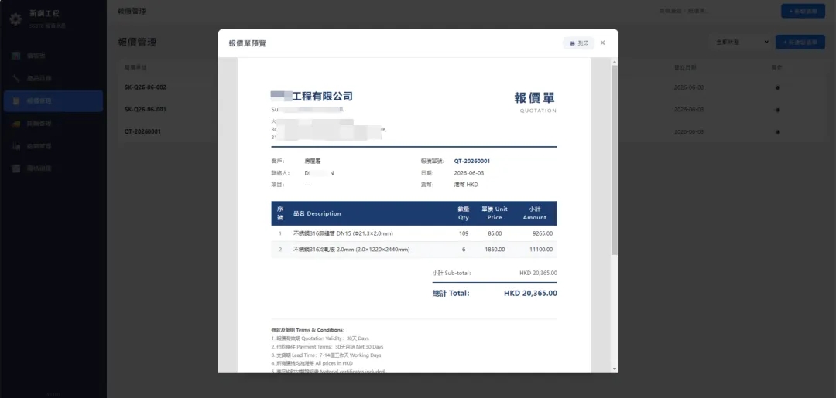Click item row 不銹鋼316無縫管 DN15
The image size is (836, 398).
pyautogui.click(x=413, y=233)
